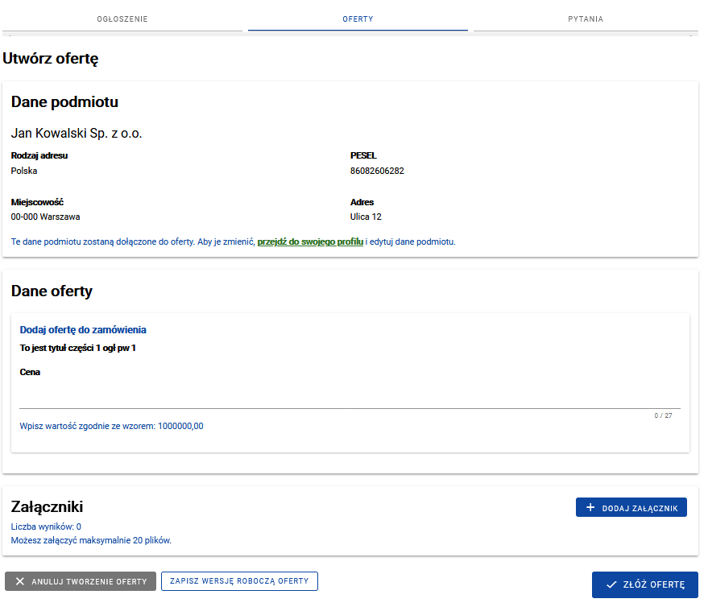The height and width of the screenshot is (607, 708).
Task: Click the address value Ulica 12
Action: click(x=366, y=217)
